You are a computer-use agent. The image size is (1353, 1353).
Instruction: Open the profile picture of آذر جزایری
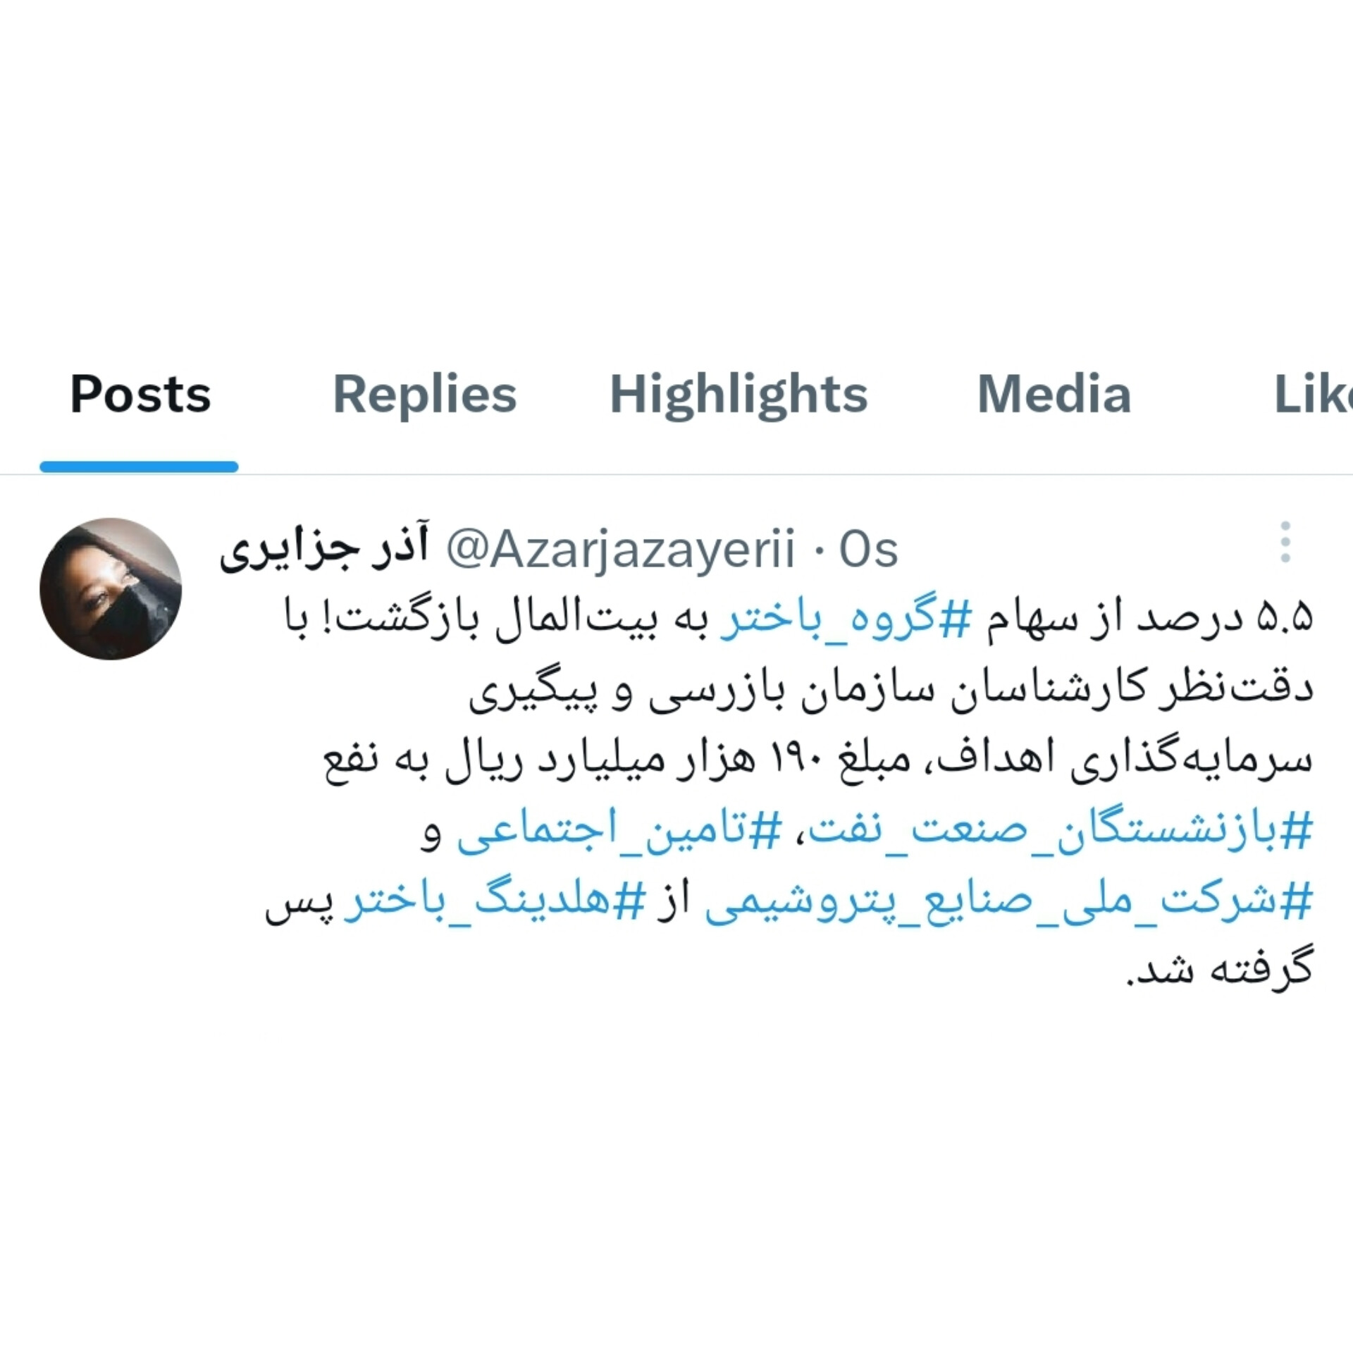(x=111, y=589)
